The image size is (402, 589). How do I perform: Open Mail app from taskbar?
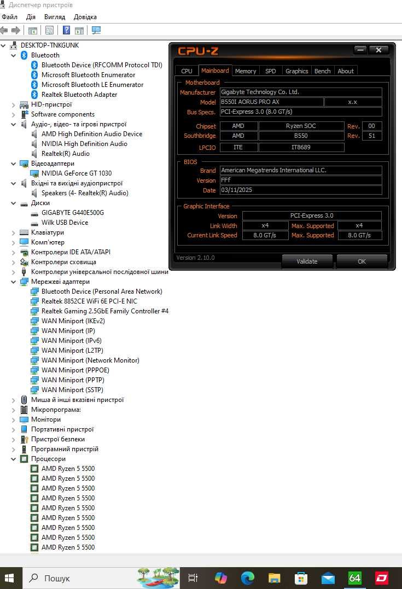tap(328, 578)
